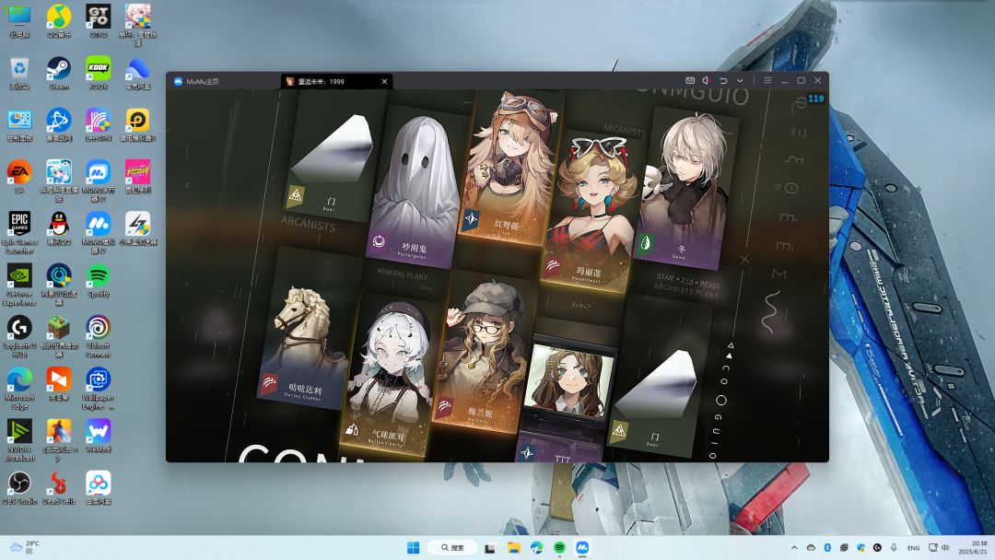This screenshot has width=995, height=560.
Task: Open the Windows Start menu
Action: coord(413,547)
